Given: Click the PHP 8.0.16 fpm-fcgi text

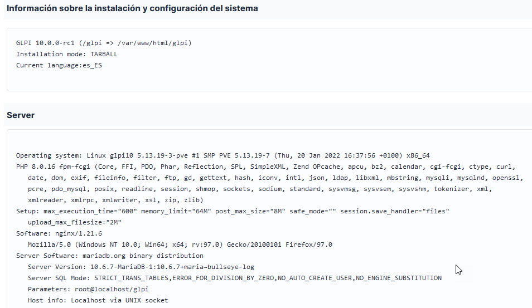Looking at the screenshot, I should 53,167.
